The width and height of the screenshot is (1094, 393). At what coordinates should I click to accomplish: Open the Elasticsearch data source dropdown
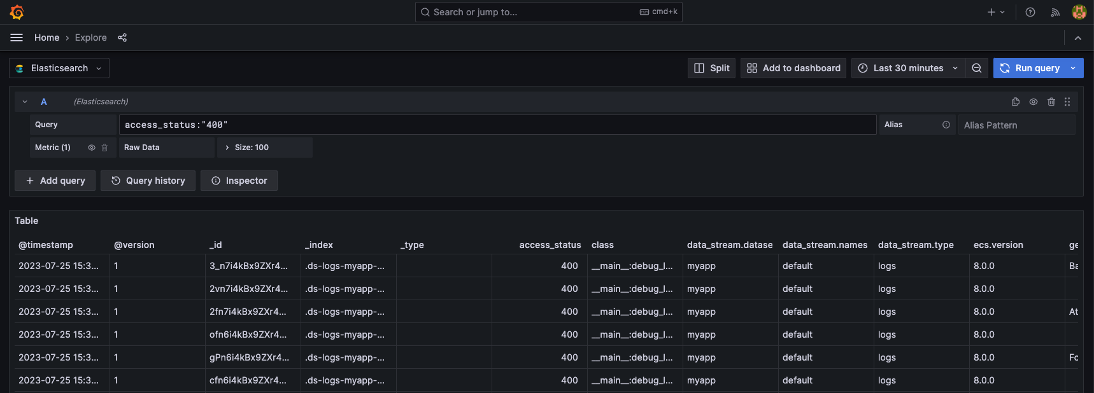(x=59, y=68)
